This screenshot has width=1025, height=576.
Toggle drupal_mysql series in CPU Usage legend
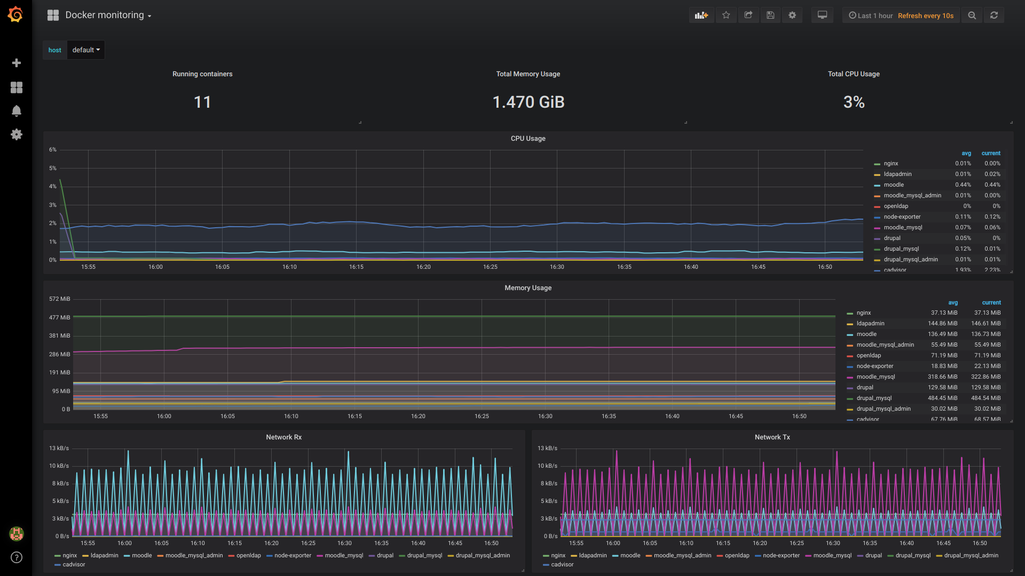pyautogui.click(x=901, y=249)
